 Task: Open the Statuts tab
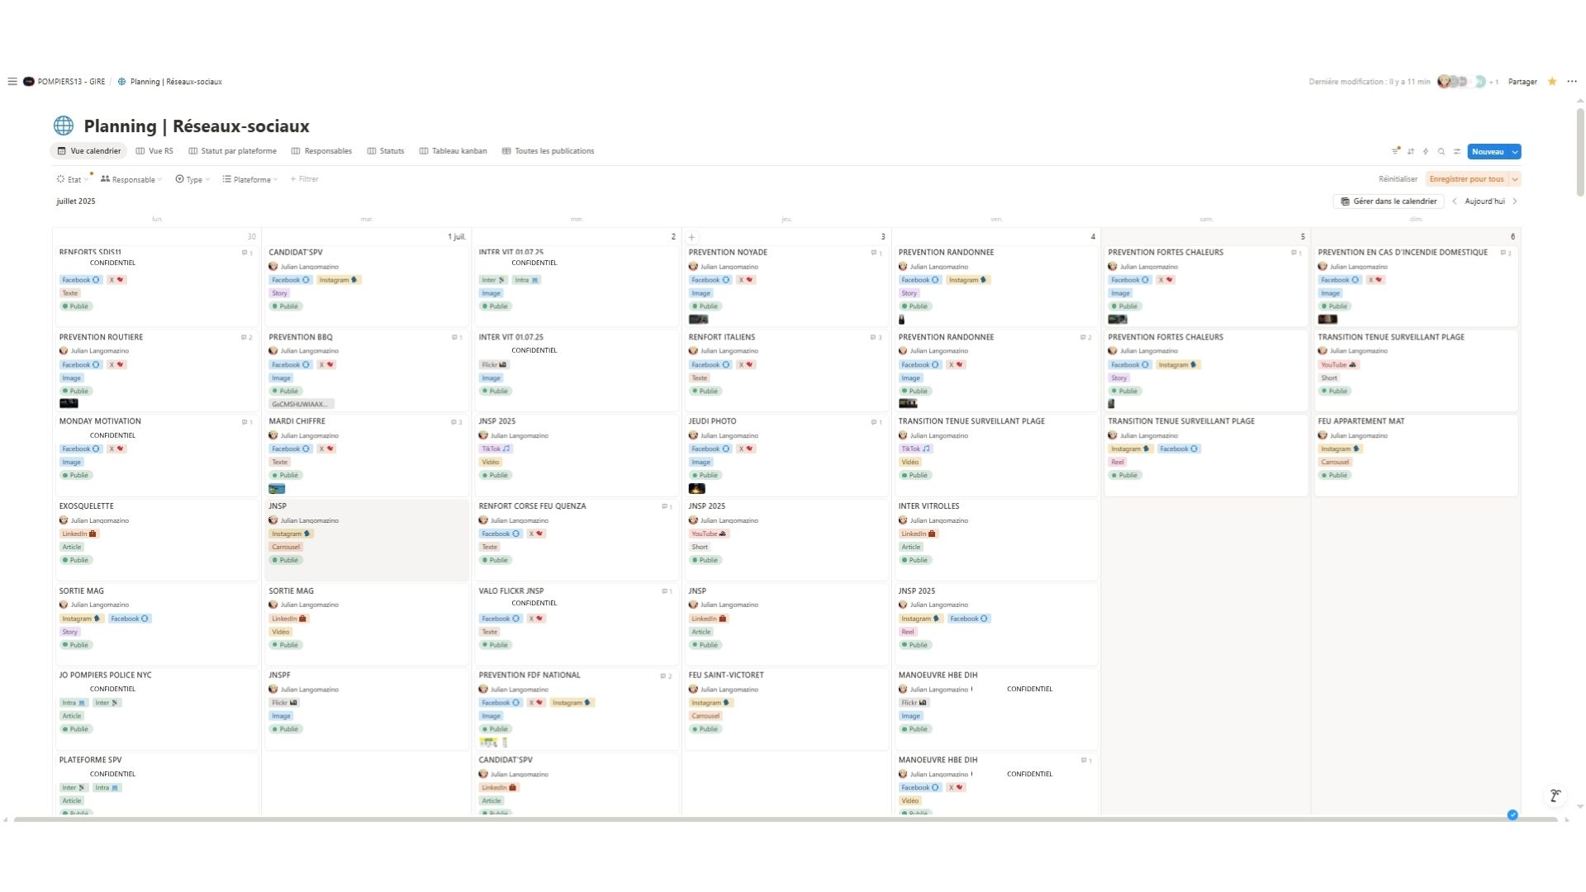(386, 151)
